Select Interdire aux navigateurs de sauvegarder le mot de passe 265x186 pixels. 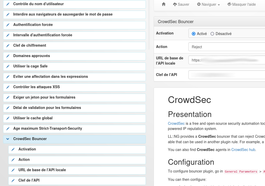[74, 15]
